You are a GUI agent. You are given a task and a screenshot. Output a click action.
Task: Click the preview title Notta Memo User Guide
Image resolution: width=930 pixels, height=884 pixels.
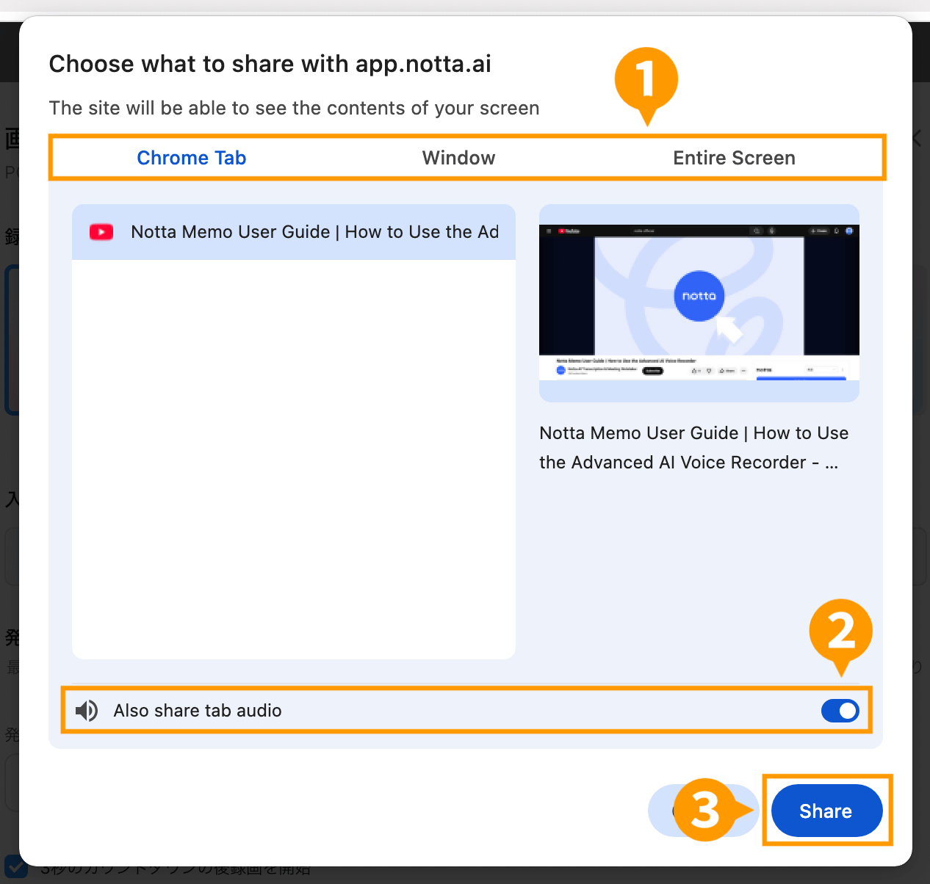[694, 448]
